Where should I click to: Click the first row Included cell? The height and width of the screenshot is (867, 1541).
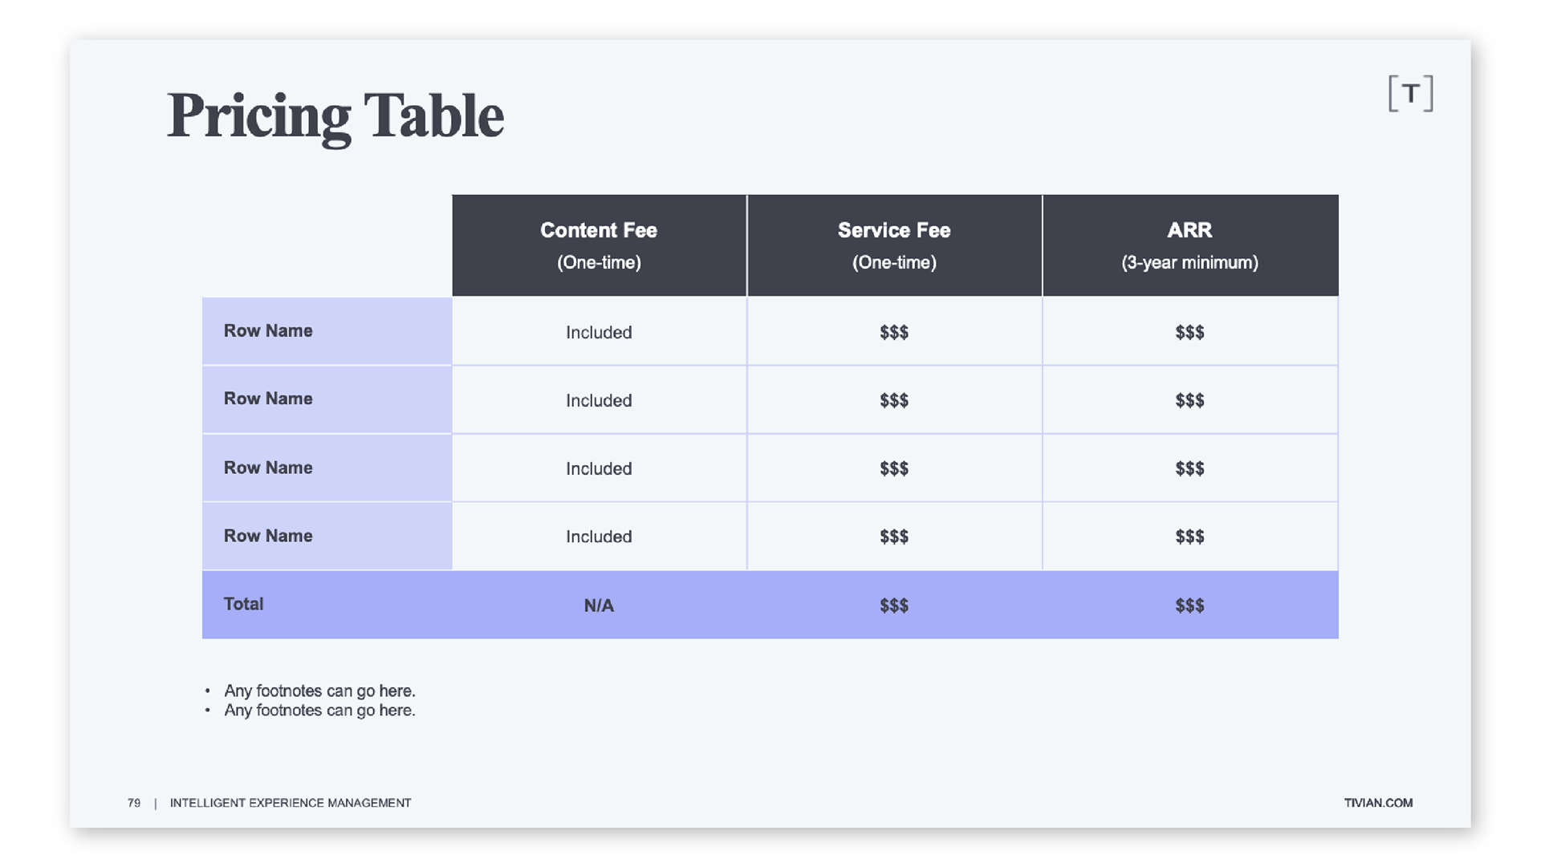599,332
